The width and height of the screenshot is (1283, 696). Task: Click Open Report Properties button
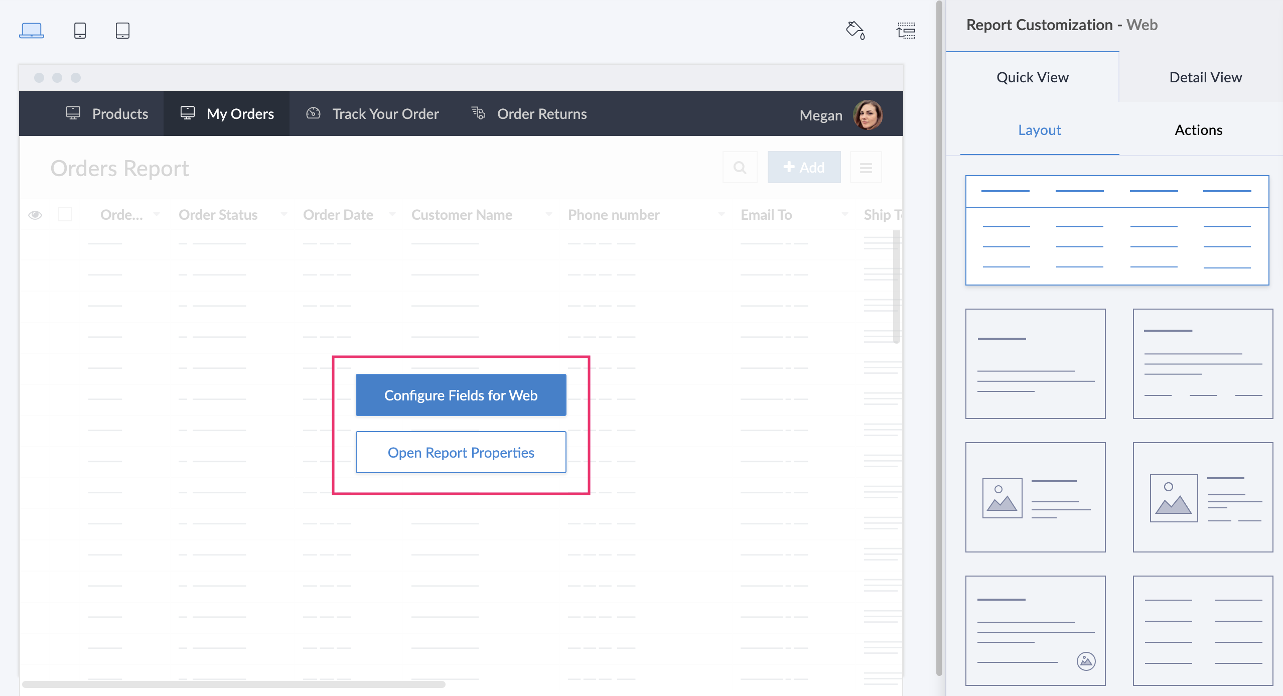[461, 452]
